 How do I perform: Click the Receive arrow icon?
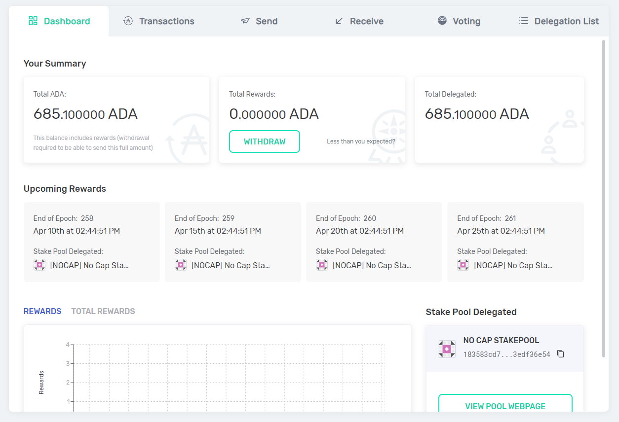(x=339, y=21)
